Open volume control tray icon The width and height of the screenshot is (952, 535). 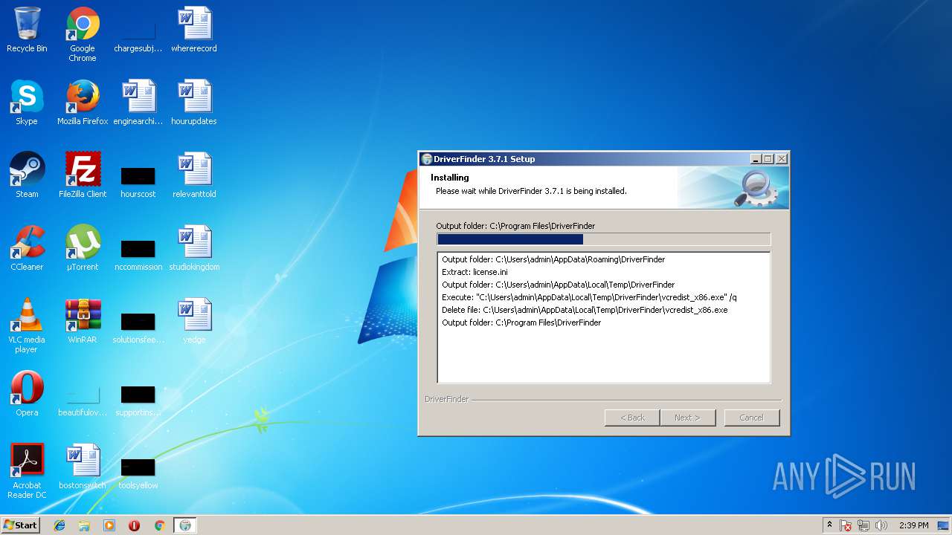point(881,525)
